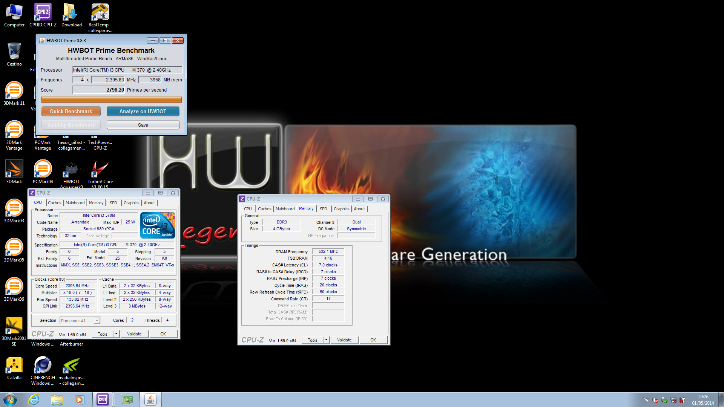Switch to Mainboard tab in left CPU-Z window
Image resolution: width=724 pixels, height=407 pixels.
pos(75,203)
